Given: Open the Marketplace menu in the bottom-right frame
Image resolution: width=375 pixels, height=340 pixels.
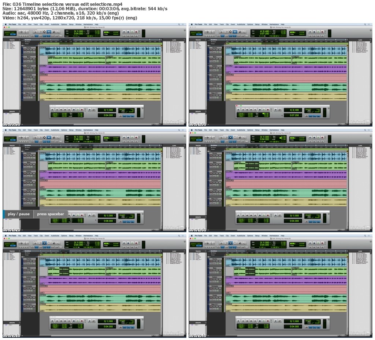Looking at the screenshot, I should pyautogui.click(x=274, y=235).
